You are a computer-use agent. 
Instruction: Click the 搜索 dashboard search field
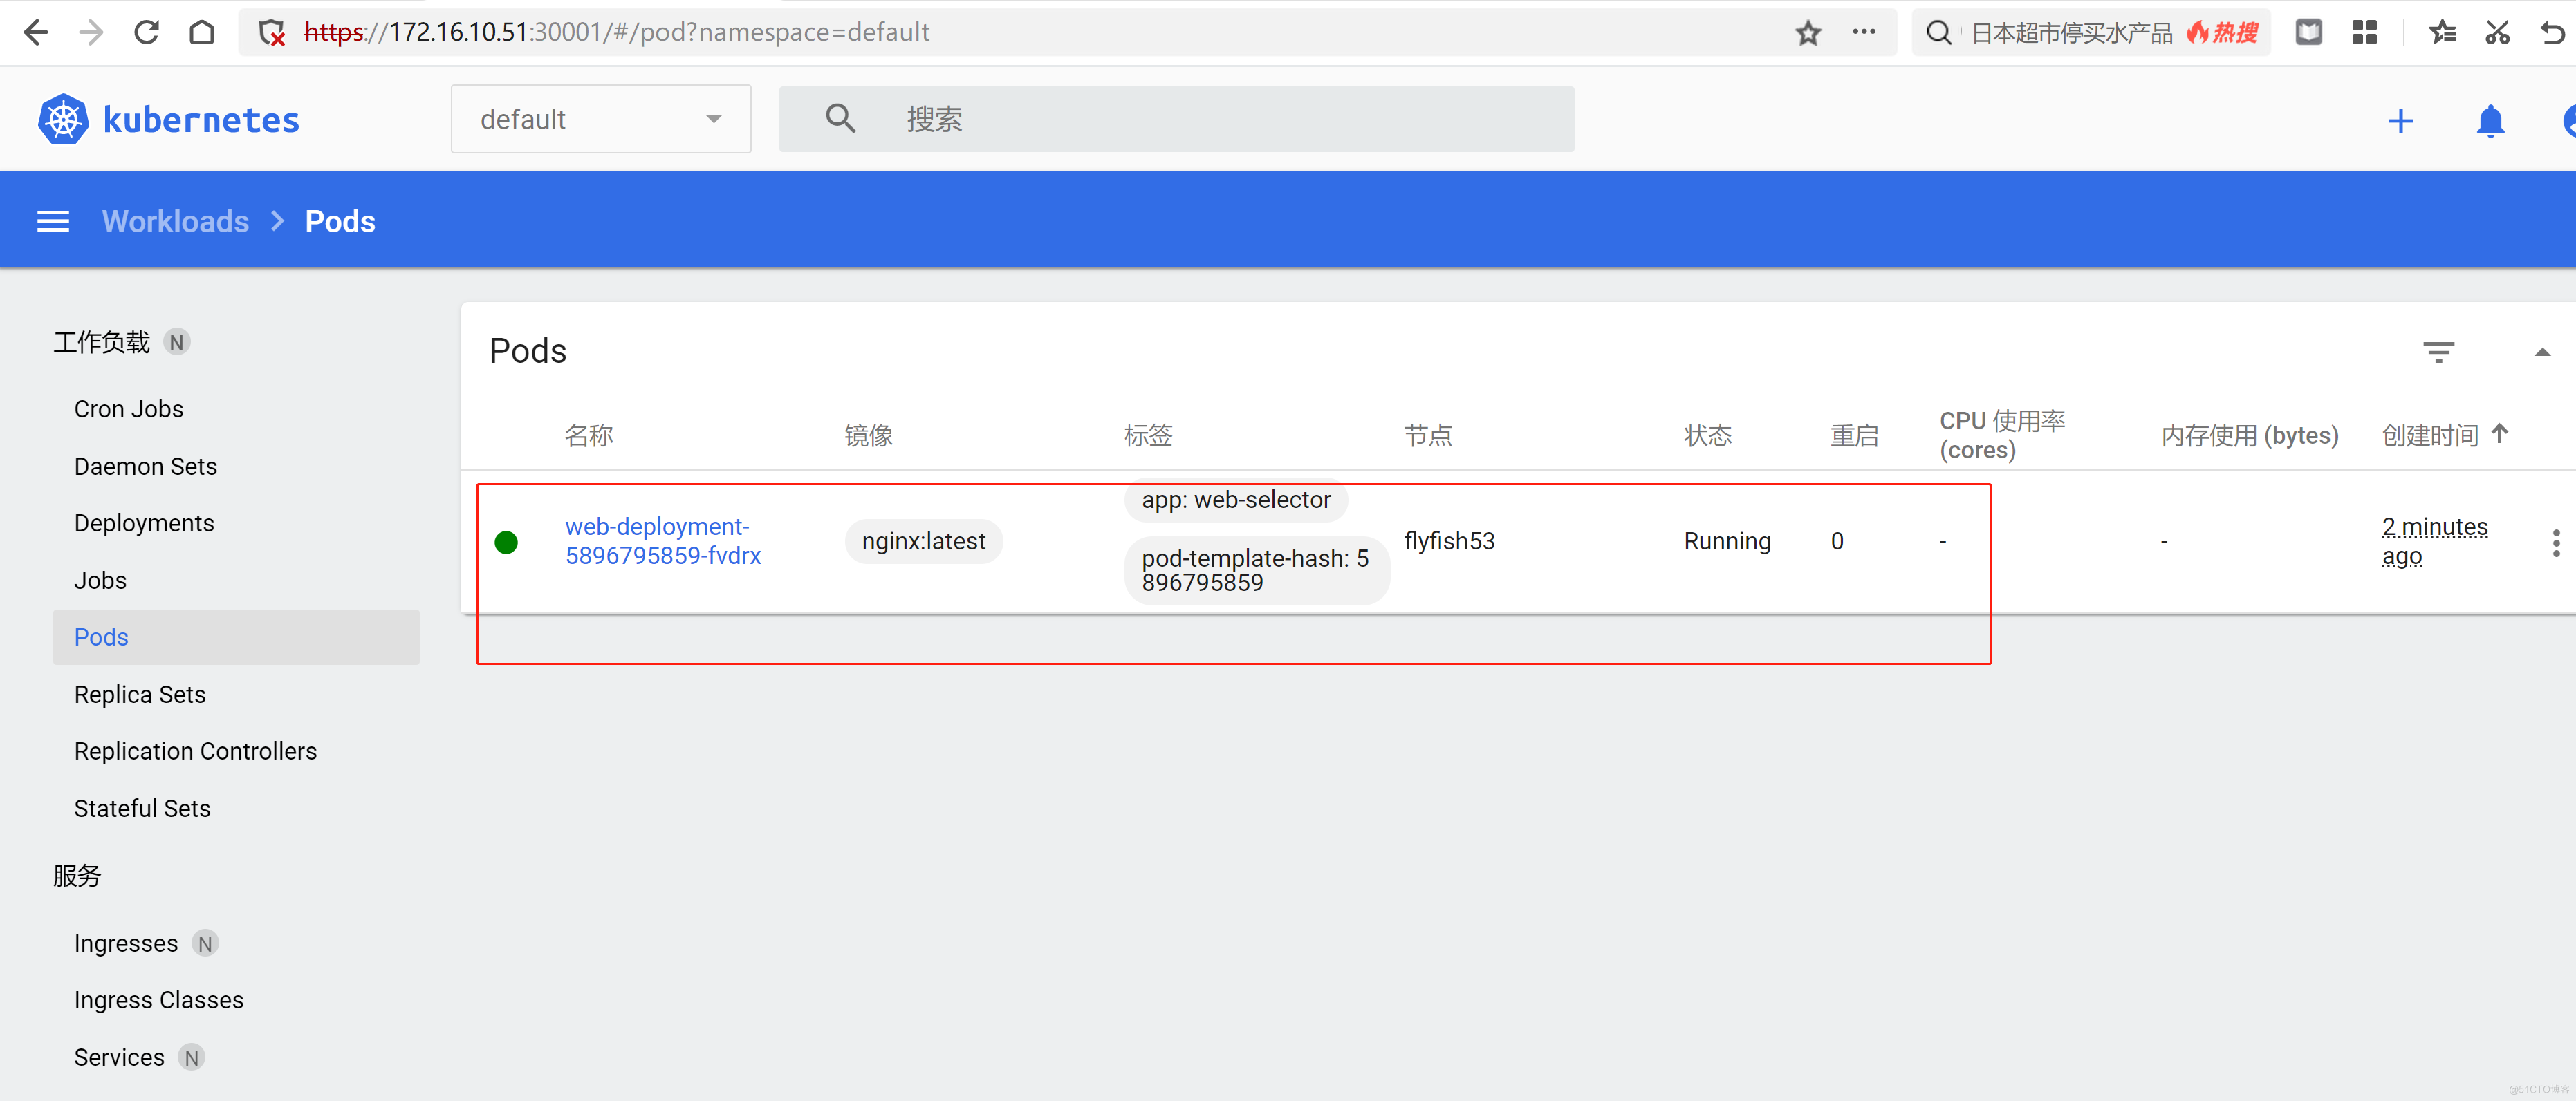point(1176,119)
